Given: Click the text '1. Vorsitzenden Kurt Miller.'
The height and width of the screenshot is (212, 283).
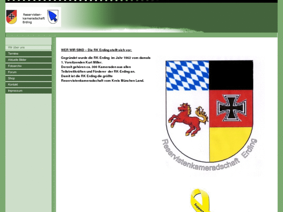Looking at the screenshot, I should [x=82, y=62].
